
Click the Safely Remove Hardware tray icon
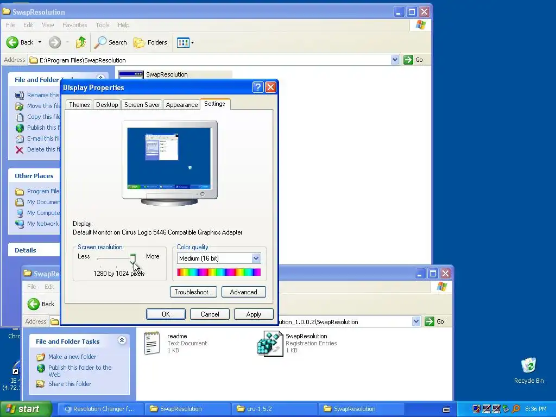pos(507,409)
